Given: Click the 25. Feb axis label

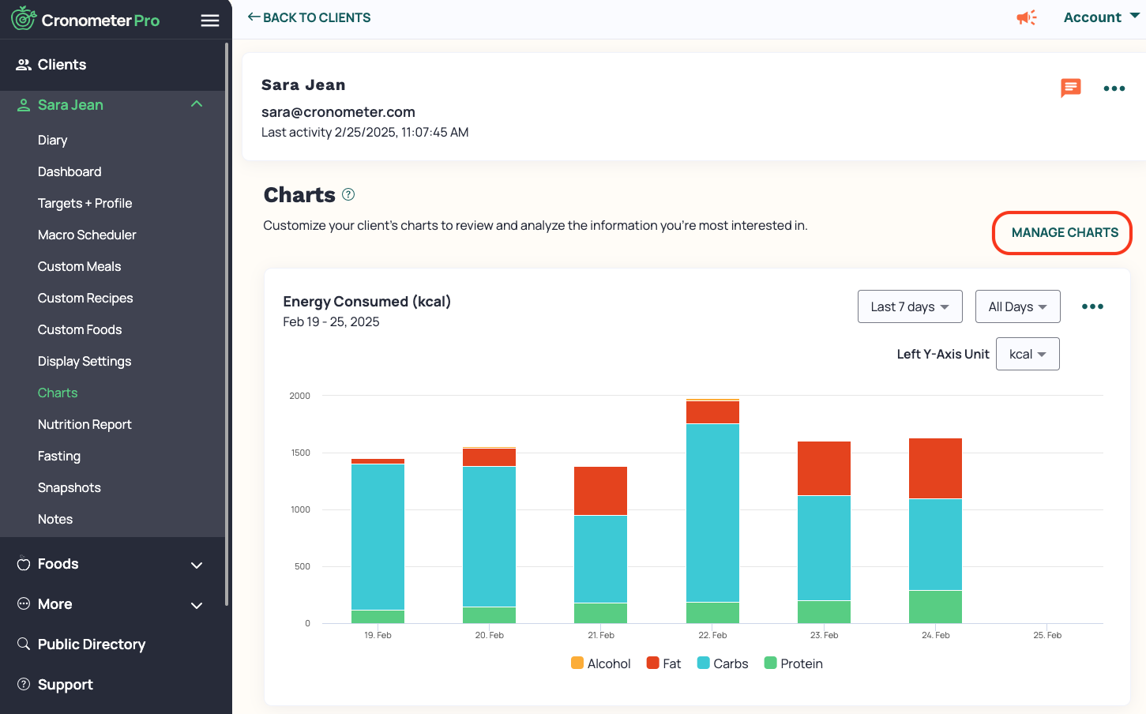Looking at the screenshot, I should pos(1047,635).
